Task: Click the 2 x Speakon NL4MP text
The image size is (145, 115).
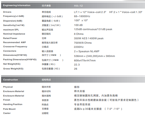Action: [87, 51]
